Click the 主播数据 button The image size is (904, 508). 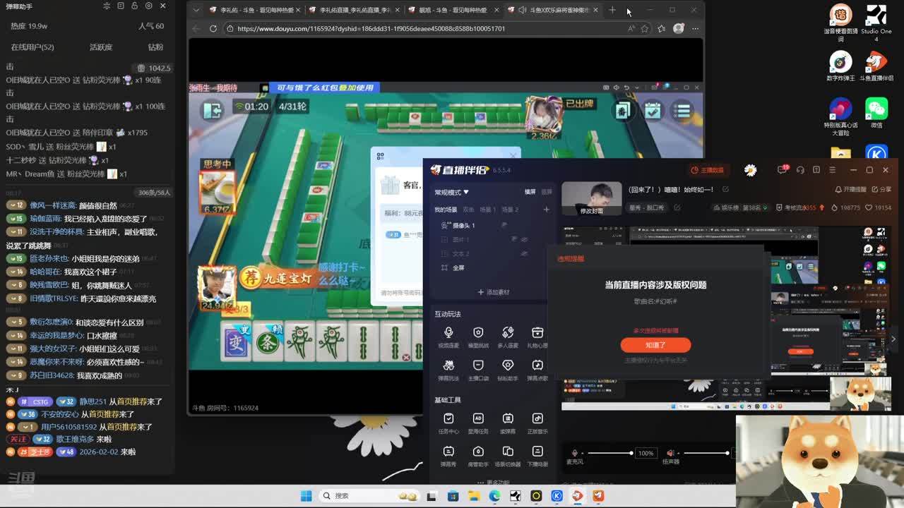pyautogui.click(x=708, y=170)
